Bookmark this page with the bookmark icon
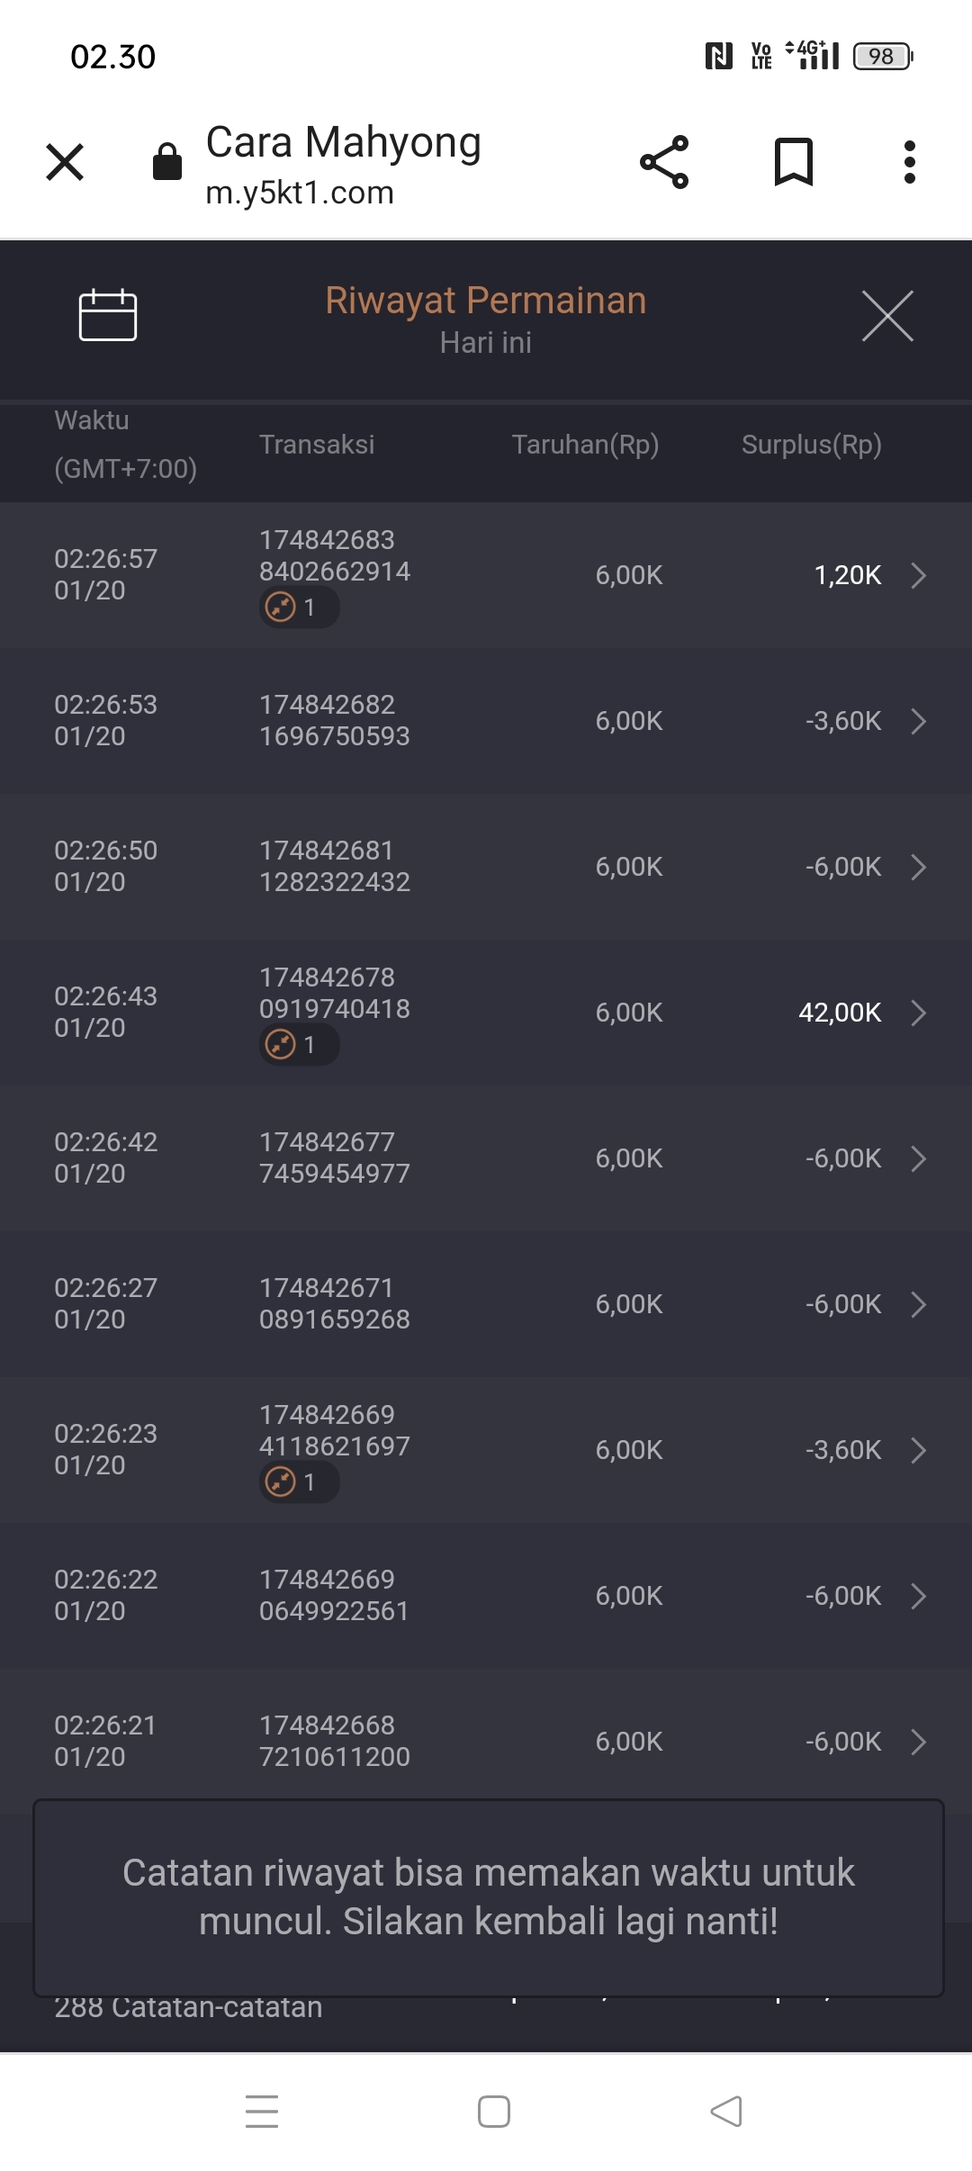 (x=794, y=162)
